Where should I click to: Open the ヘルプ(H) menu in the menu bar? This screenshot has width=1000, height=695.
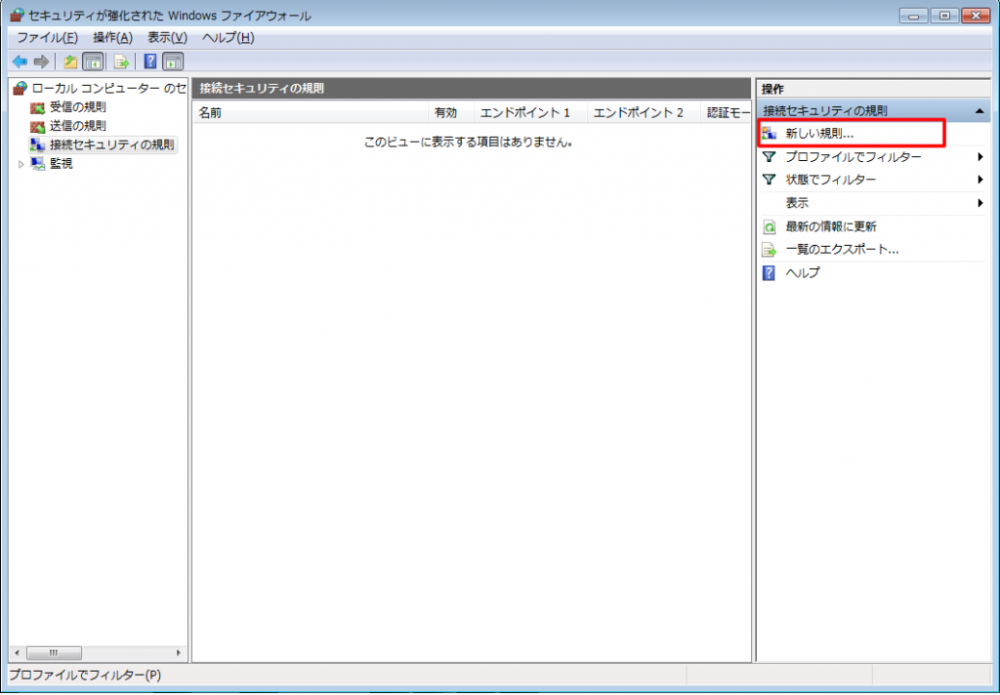(x=229, y=38)
